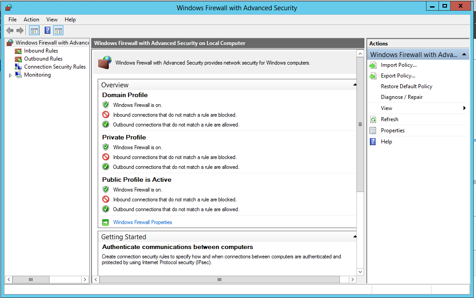The image size is (476, 298).
Task: Click the Connection Security Rules tree icon
Action: pos(18,67)
